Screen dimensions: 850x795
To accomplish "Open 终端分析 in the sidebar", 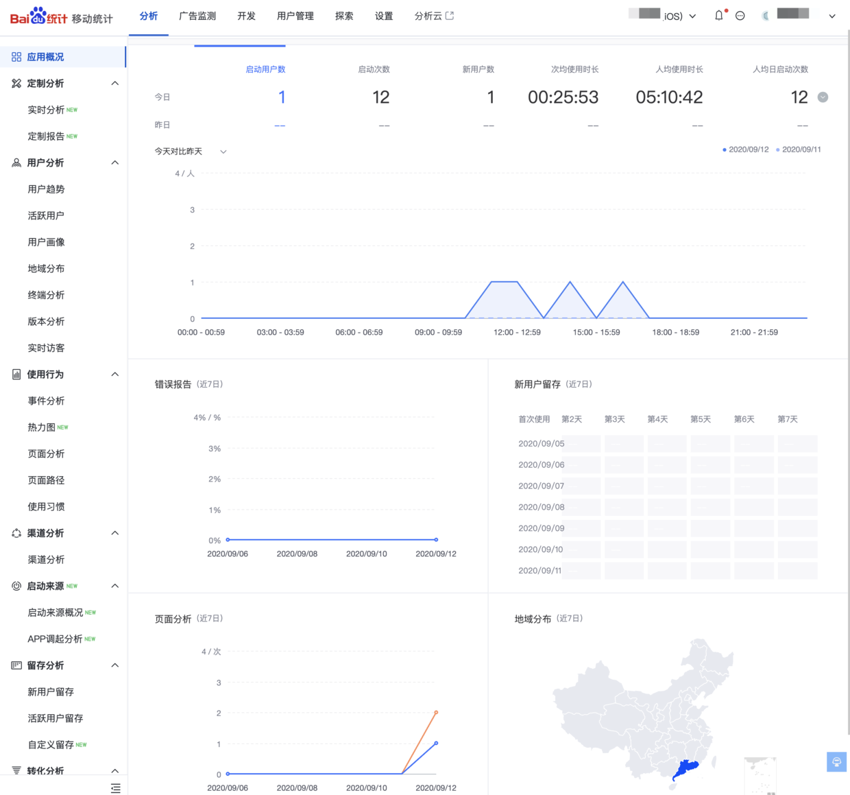I will pos(46,295).
